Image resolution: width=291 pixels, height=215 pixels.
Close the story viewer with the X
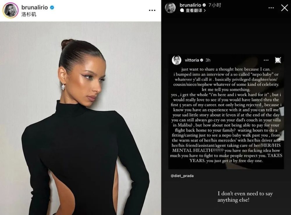[284, 8]
